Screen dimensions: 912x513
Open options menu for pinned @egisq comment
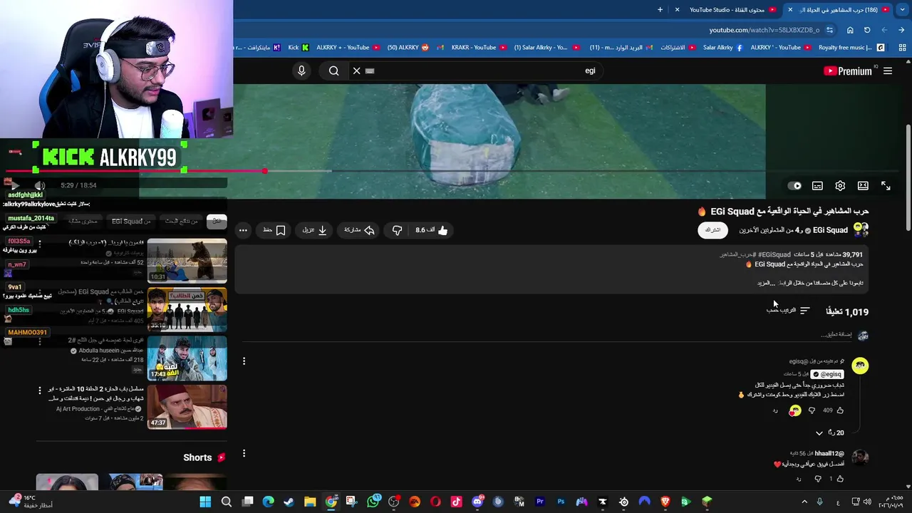(x=244, y=361)
